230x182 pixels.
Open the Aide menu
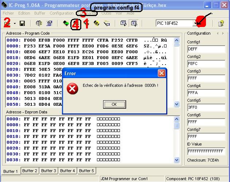tap(130, 13)
